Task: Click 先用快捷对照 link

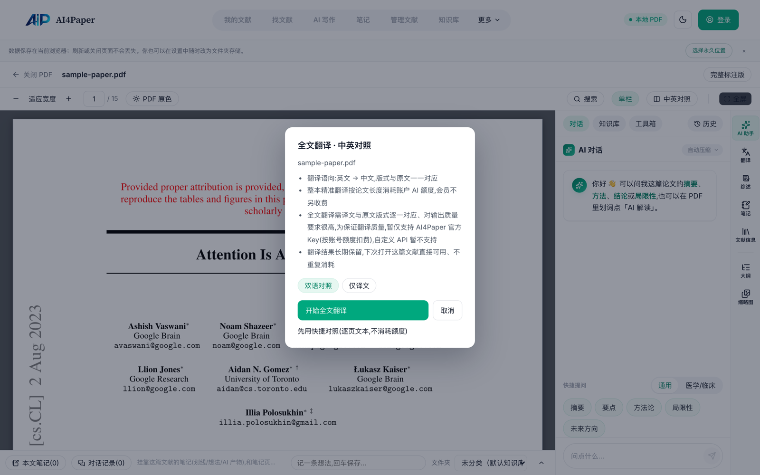Action: coord(352,331)
